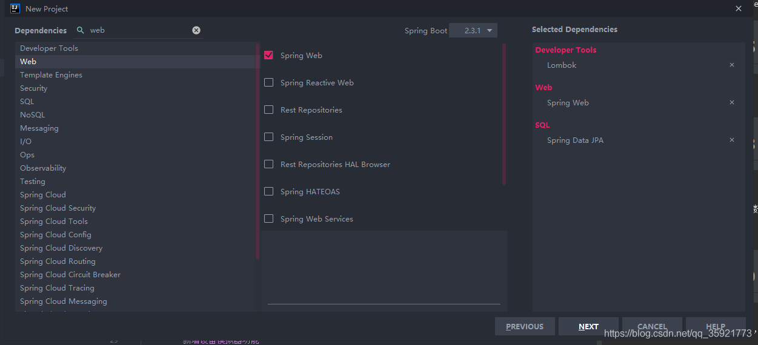The image size is (758, 345).
Task: Check the Rest Repositories option
Action: coord(269,110)
